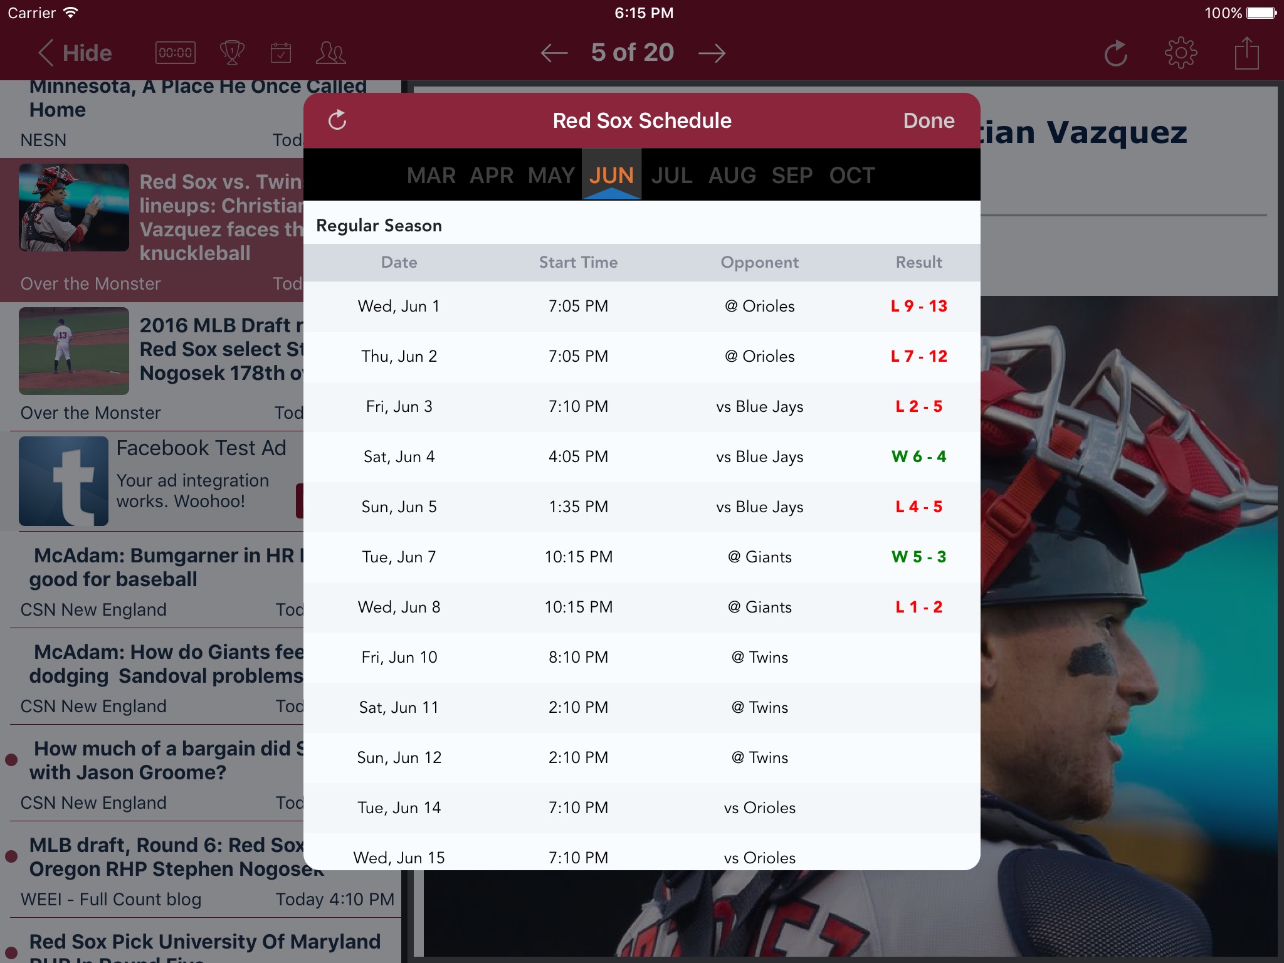Select MAR month tab
This screenshot has height=963, width=1284.
click(x=429, y=175)
